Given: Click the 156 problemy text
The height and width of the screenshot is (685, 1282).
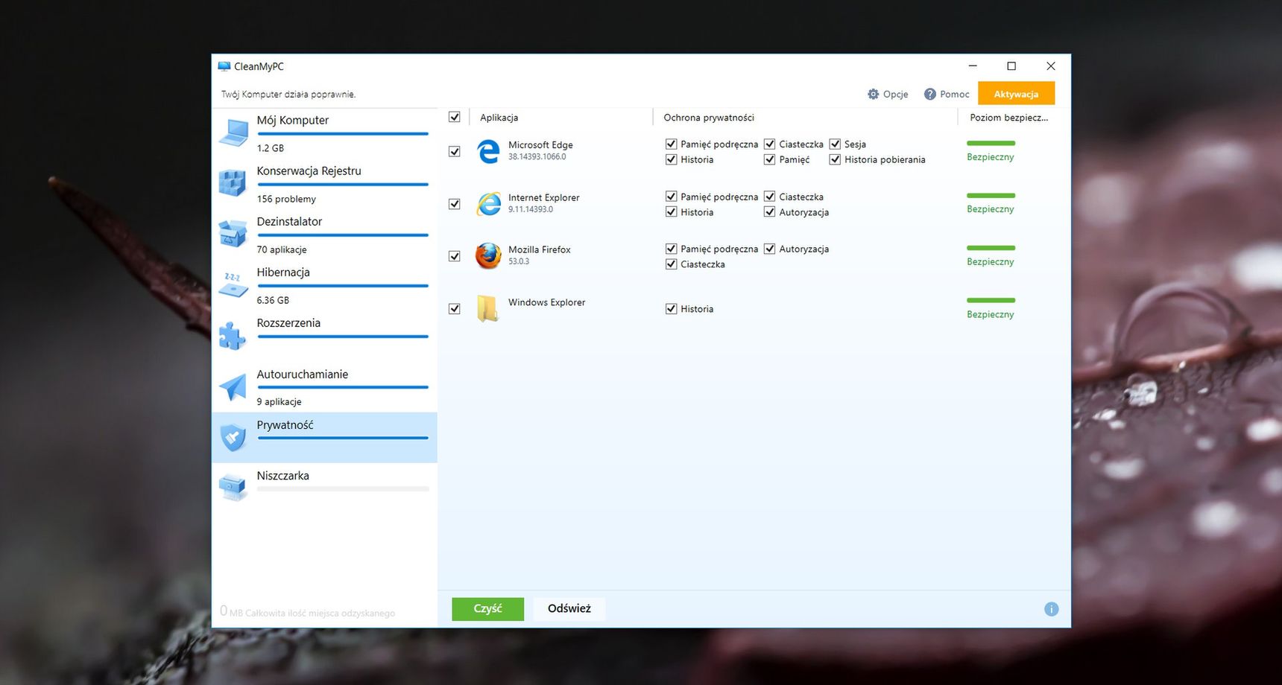Looking at the screenshot, I should (x=286, y=199).
